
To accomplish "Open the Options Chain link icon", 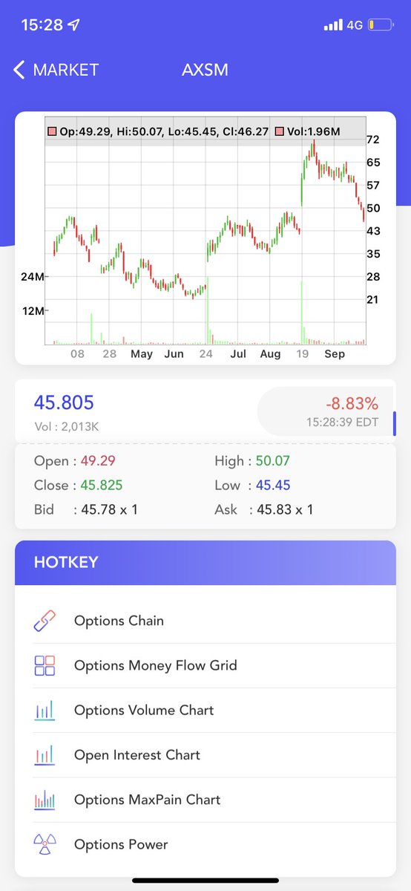I will 45,621.
